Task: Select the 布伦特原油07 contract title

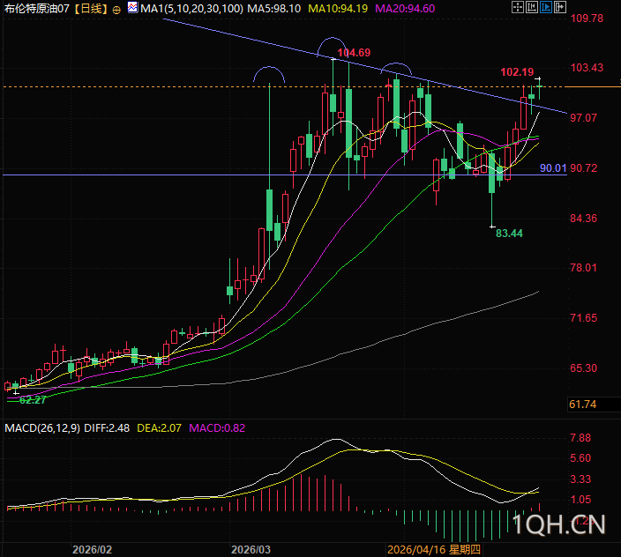Action: pos(37,9)
